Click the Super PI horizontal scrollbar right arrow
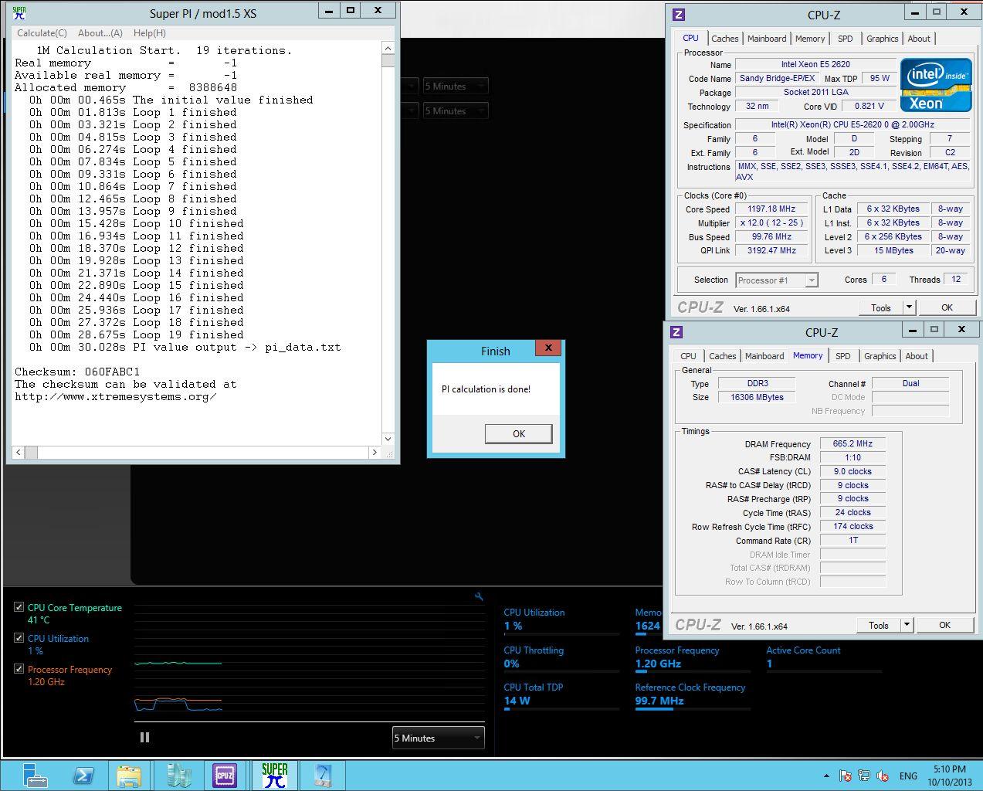 [x=375, y=452]
